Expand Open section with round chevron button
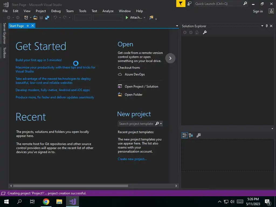The image size is (276, 207). coord(170,58)
